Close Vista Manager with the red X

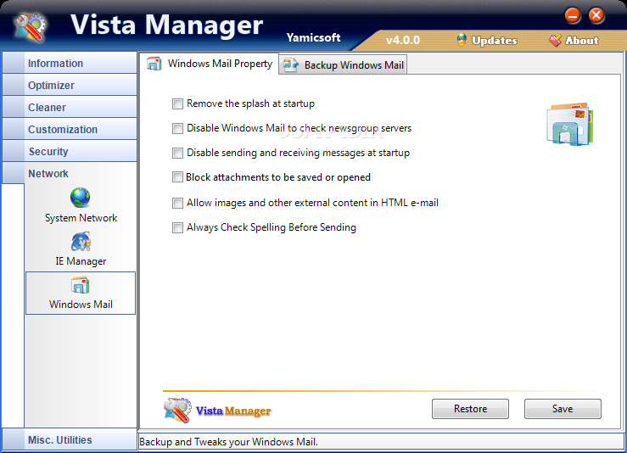(x=596, y=15)
